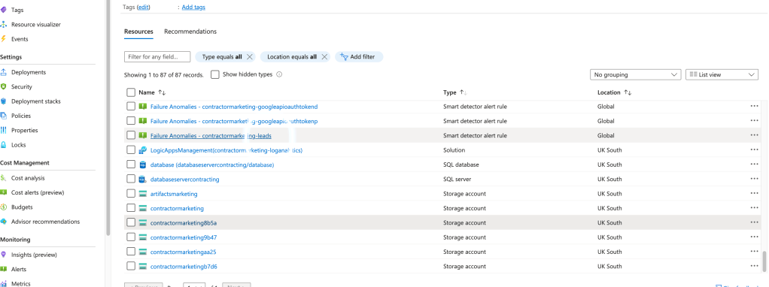Open Budgets icon
Screen dimensions: 769x287
pos(4,207)
